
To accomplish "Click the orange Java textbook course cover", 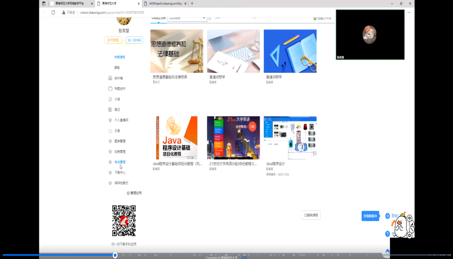I will 176,138.
